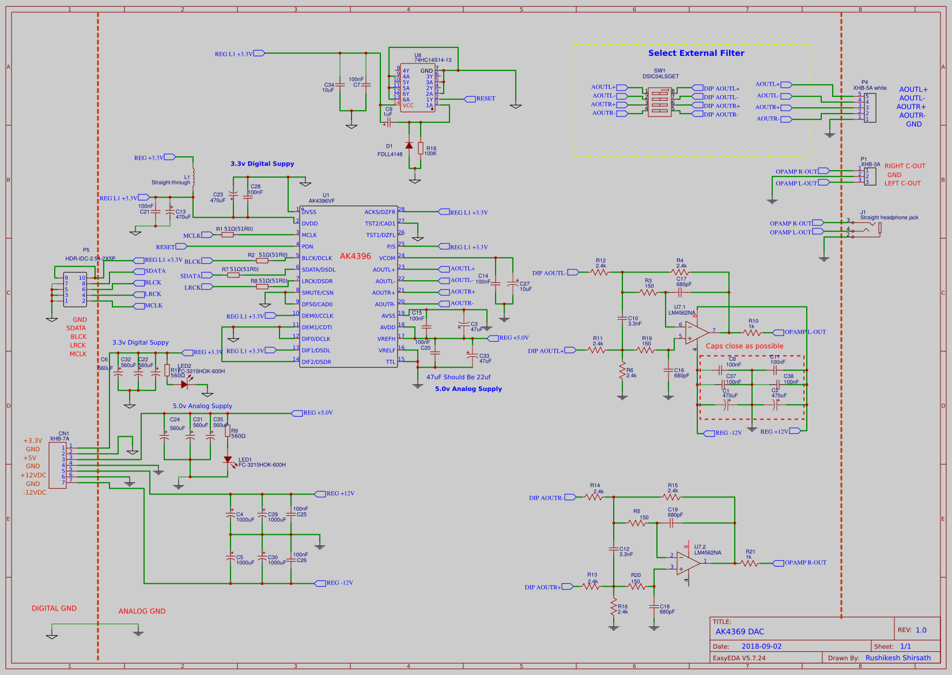Image resolution: width=952 pixels, height=675 pixels.
Task: Click the LED2 symbol on the 3.3V supply
Action: pos(184,384)
